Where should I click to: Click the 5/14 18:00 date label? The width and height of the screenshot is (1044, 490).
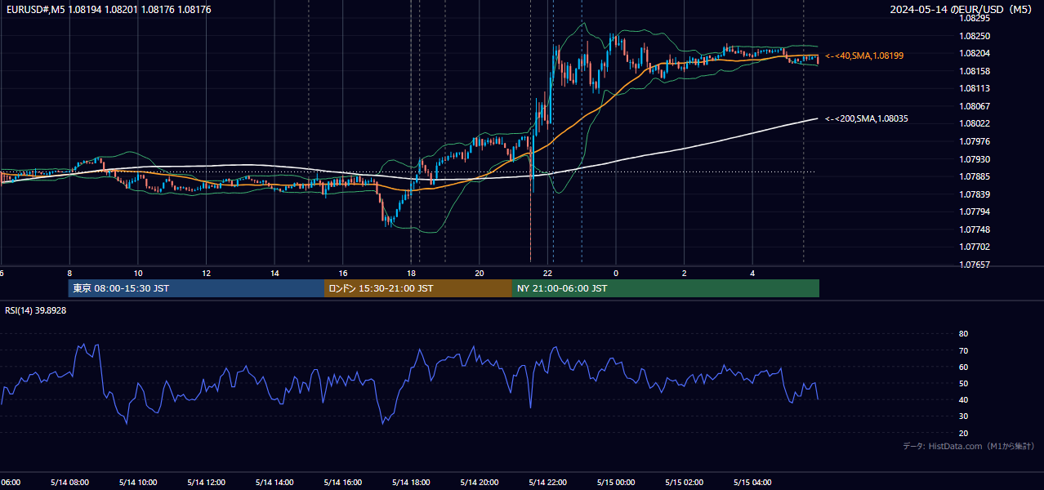(411, 482)
